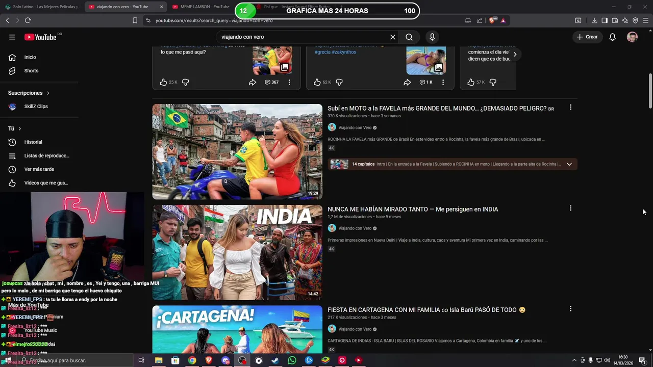The height and width of the screenshot is (367, 653).
Task: Close the viajando con vero tab
Action: (x=162, y=7)
